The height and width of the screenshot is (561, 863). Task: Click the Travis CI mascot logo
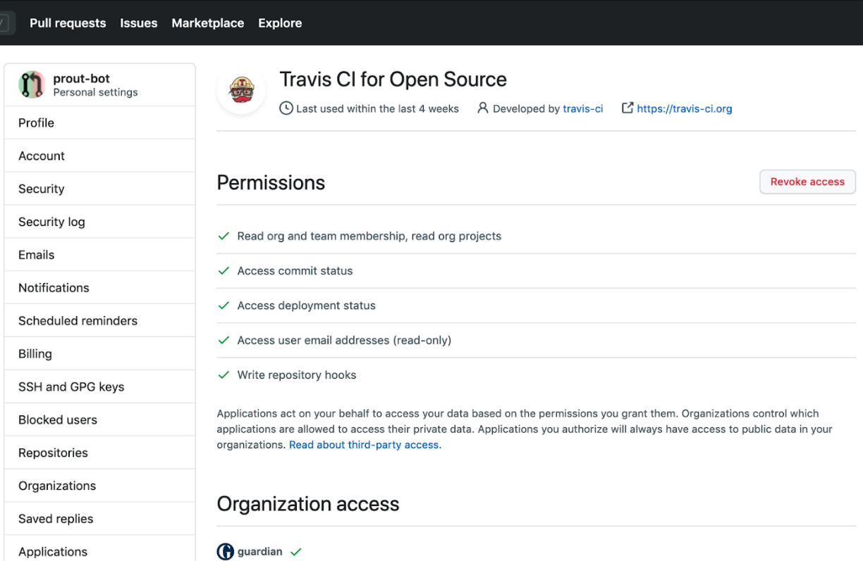241,91
